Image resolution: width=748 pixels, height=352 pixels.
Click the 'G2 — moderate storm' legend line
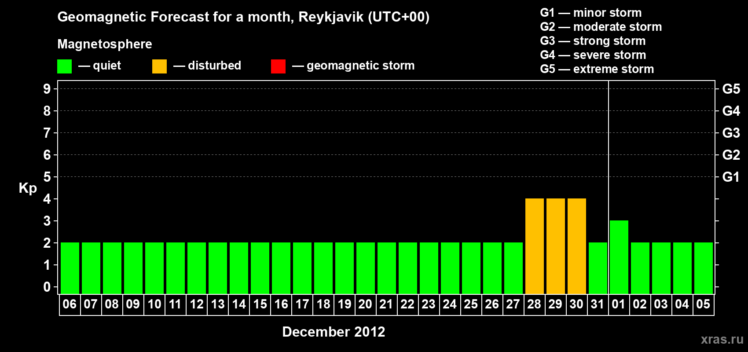click(x=601, y=27)
